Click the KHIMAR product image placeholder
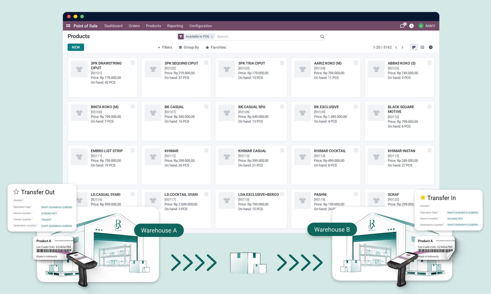Image resolution: width=491 pixels, height=294 pixels. click(153, 157)
